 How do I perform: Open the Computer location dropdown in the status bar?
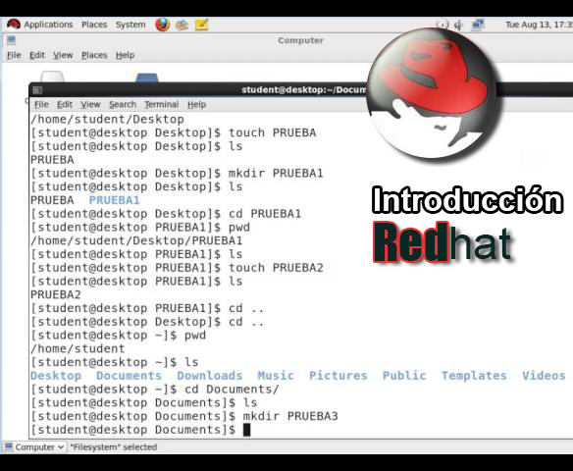coord(35,446)
